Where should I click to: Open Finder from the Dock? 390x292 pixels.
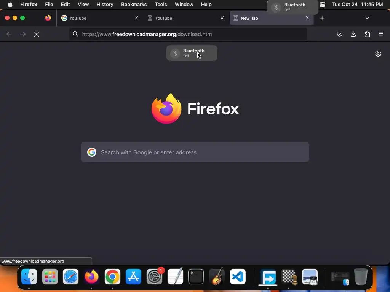(x=29, y=276)
